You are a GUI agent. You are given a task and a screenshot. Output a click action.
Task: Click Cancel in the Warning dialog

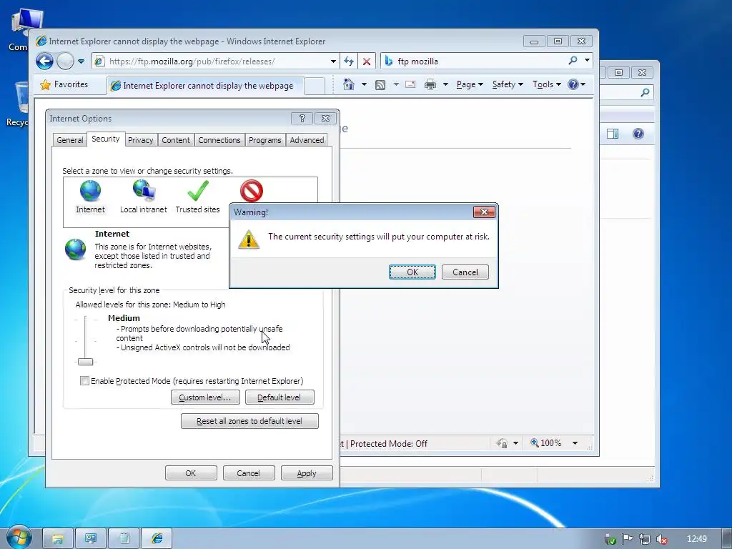(465, 272)
